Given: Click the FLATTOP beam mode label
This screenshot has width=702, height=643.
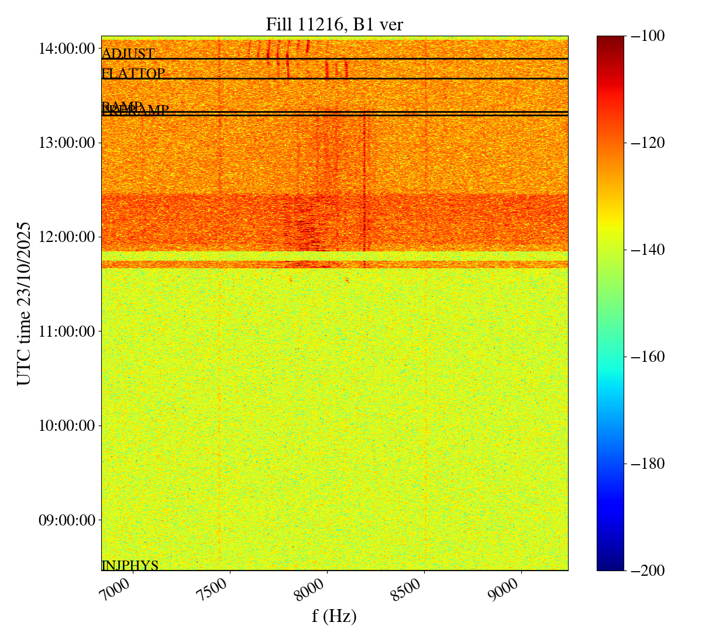Looking at the screenshot, I should 133,74.
